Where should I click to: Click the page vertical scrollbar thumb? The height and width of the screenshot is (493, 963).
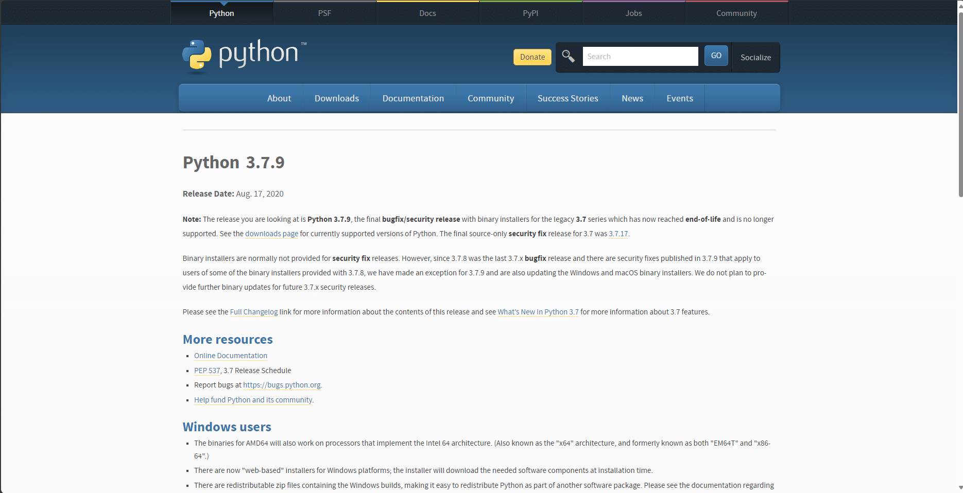click(960, 104)
